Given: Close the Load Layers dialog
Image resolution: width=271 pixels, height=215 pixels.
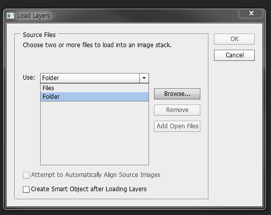Looking at the screenshot, I should tap(251, 13).
